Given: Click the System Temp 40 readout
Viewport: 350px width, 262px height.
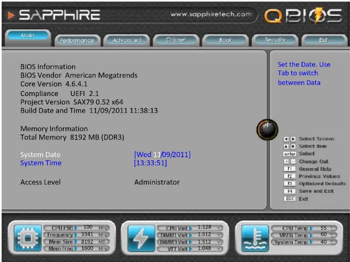Looking at the screenshot, I should coord(304,242).
